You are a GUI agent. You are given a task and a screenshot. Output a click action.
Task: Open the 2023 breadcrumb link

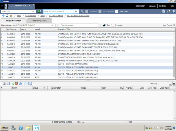pos(42,16)
